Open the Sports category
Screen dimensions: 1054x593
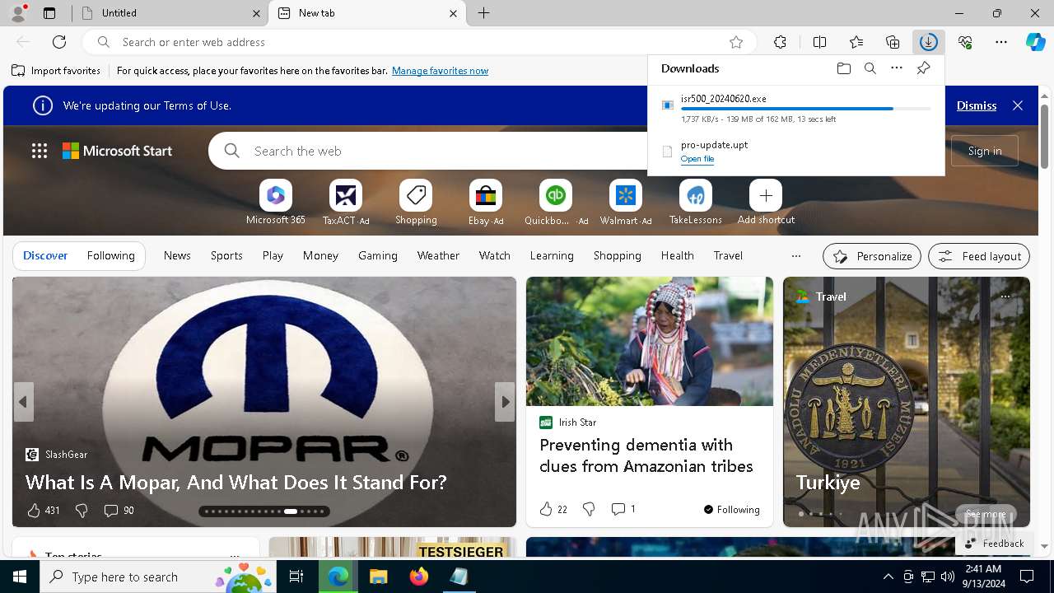coord(226,256)
